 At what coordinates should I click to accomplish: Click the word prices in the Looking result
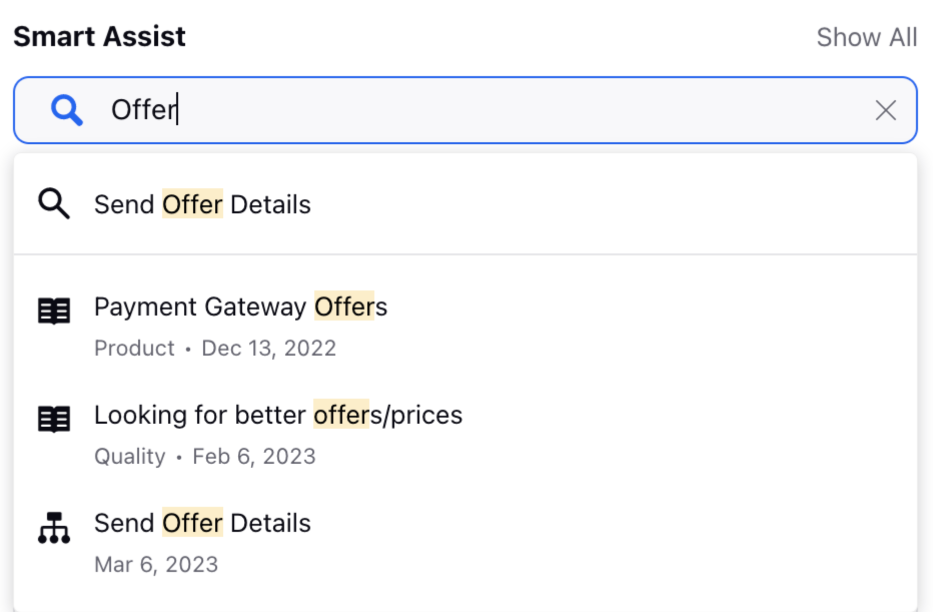point(426,415)
